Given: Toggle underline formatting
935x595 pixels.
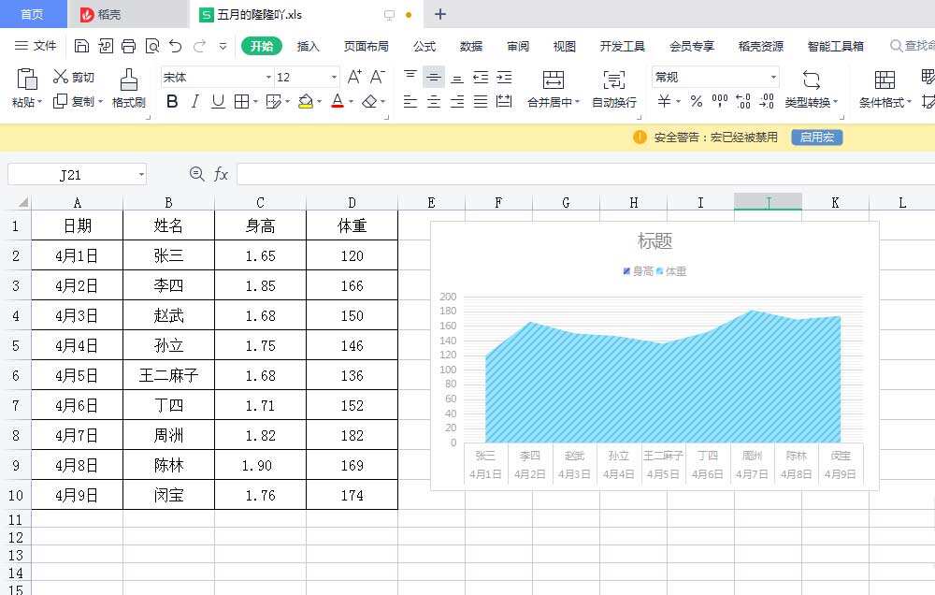Looking at the screenshot, I should (x=218, y=101).
